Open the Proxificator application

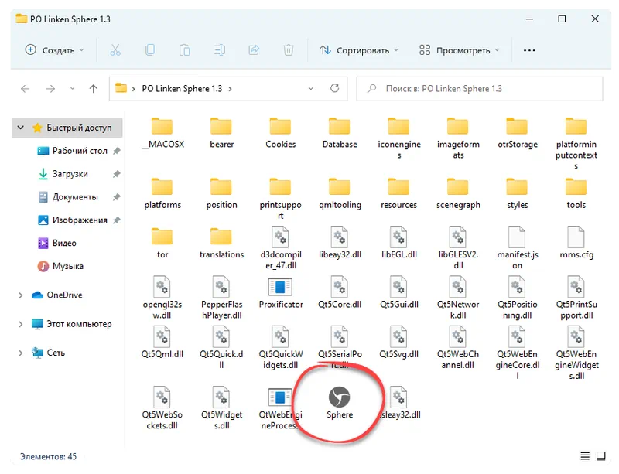(x=281, y=293)
